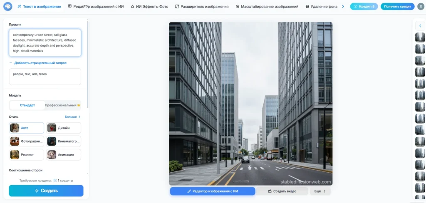Screen dimensions: 426x203
Task: Open the fourth history thumbnail in right sidebar
Action: point(420,72)
